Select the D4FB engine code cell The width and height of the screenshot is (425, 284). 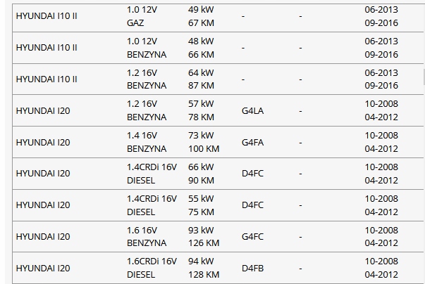tap(252, 269)
